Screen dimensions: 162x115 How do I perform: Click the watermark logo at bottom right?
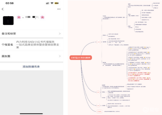tap(153, 110)
